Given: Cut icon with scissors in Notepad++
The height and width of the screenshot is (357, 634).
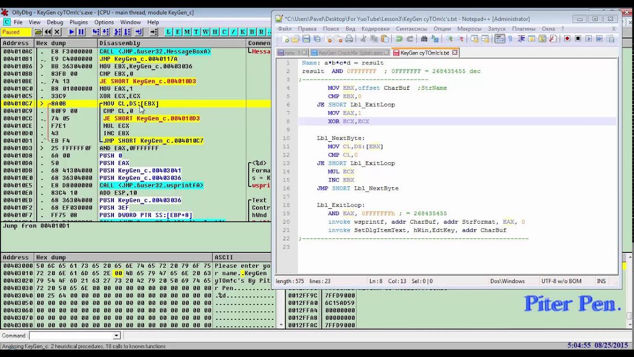Looking at the screenshot, I should (363, 39).
